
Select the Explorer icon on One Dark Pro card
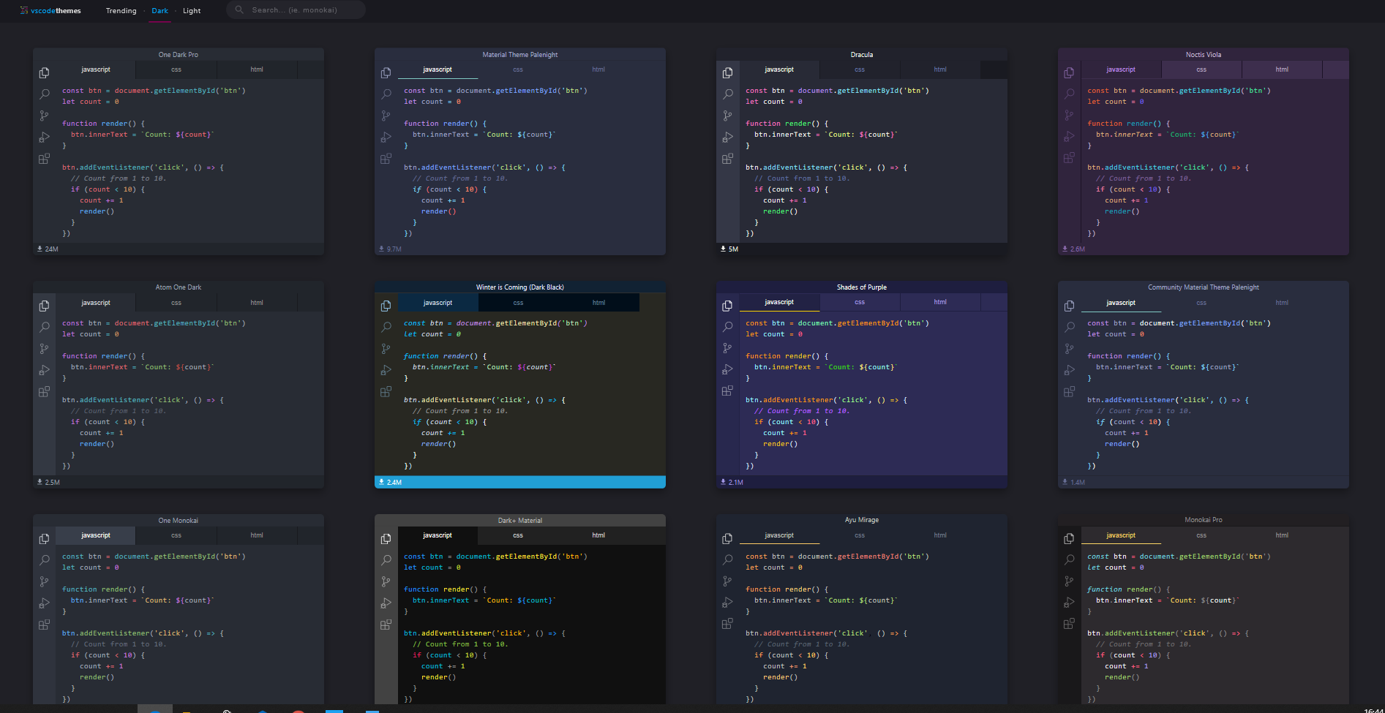tap(44, 72)
